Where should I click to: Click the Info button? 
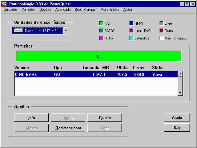tap(31, 117)
